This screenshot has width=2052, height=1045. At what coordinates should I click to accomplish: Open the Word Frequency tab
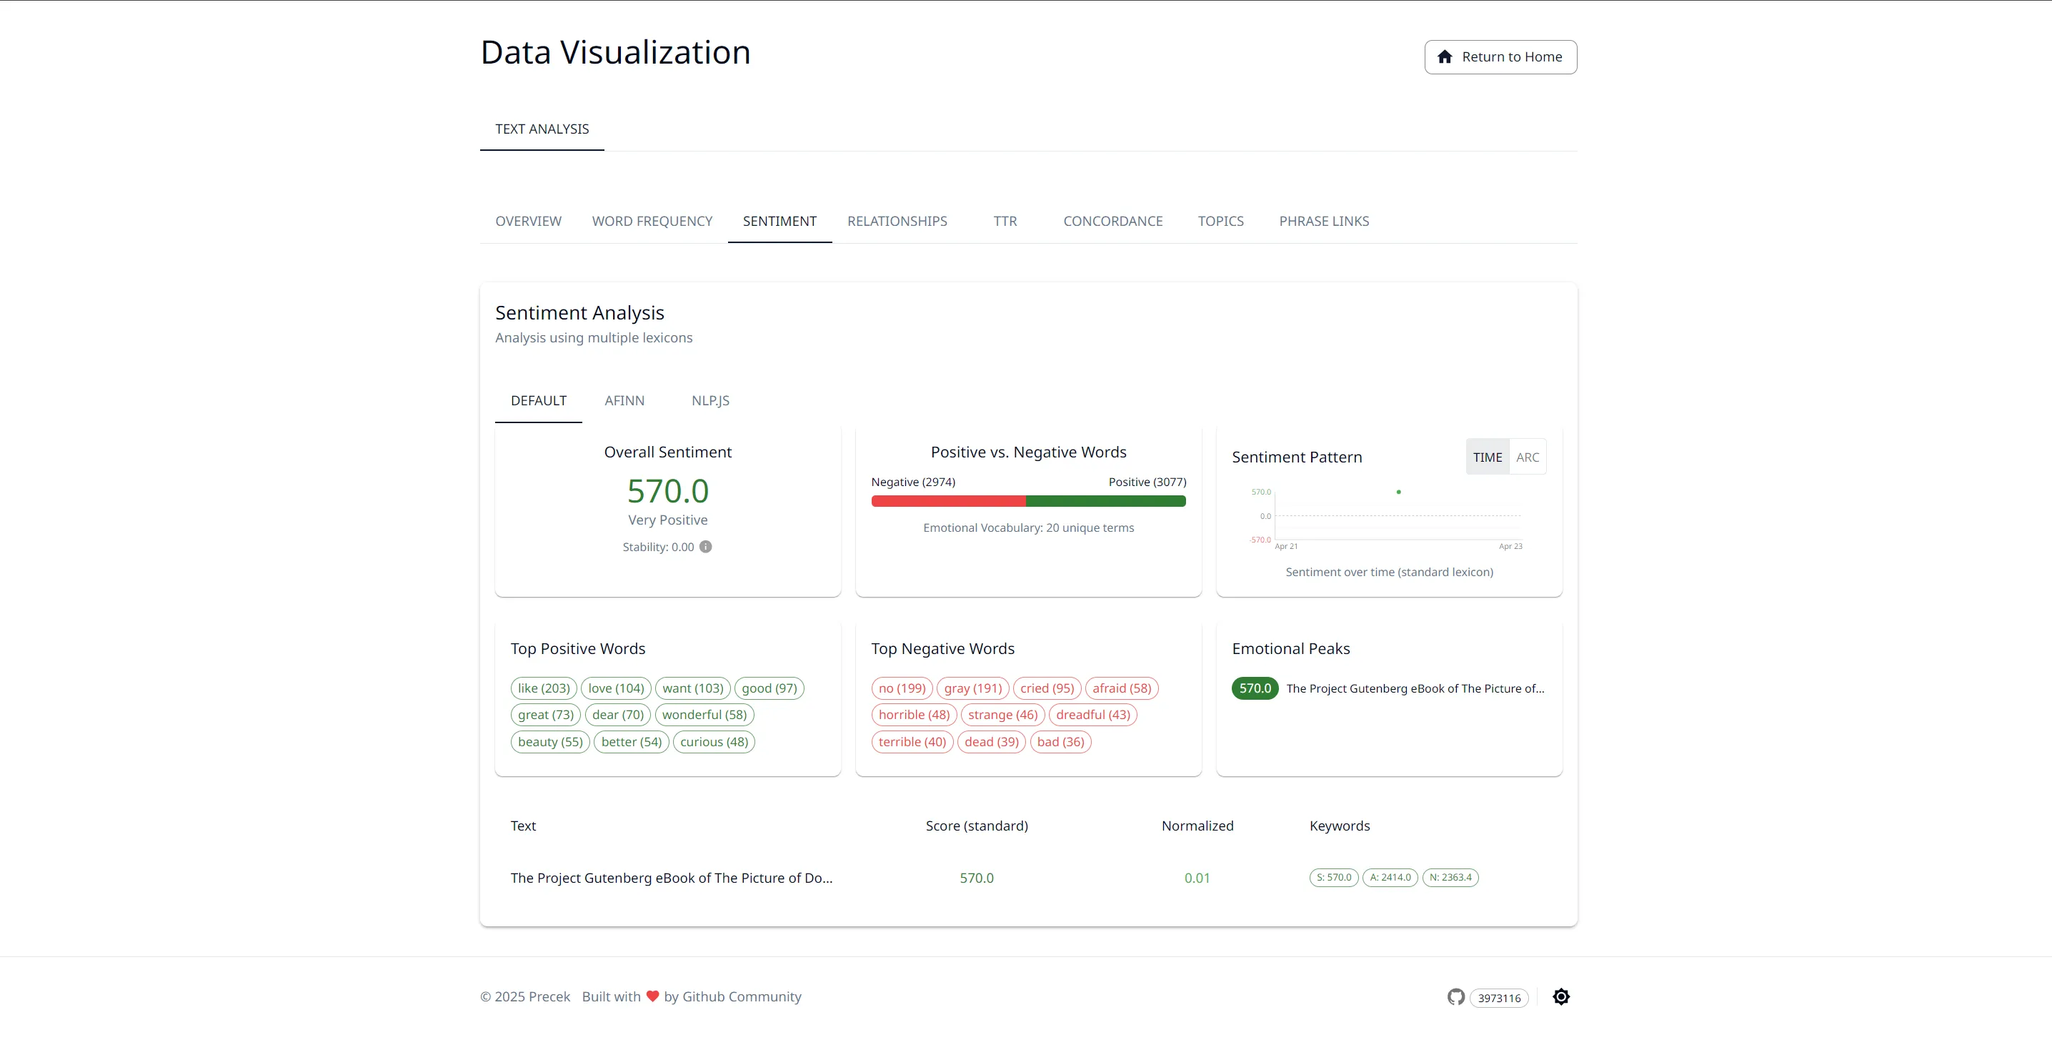[x=652, y=222]
